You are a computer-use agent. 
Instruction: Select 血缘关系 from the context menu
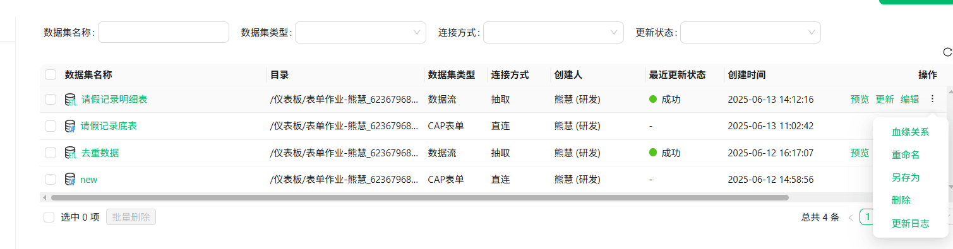[910, 132]
